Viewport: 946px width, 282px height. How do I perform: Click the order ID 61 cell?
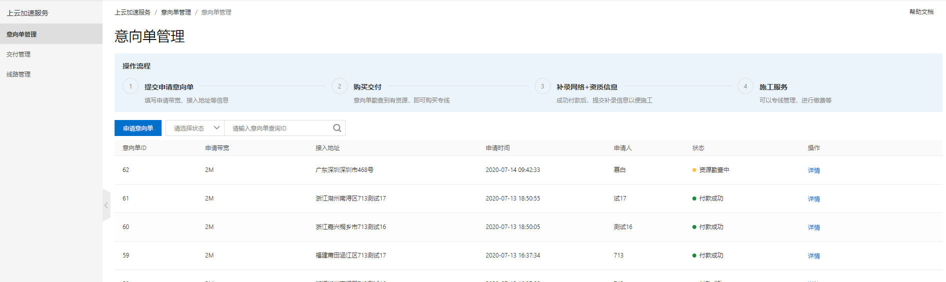click(126, 198)
